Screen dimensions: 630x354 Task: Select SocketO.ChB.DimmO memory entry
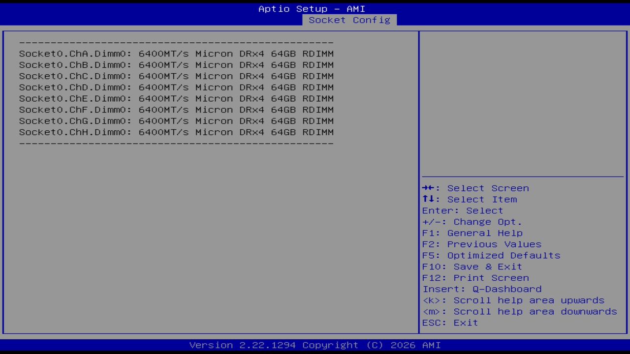point(176,64)
